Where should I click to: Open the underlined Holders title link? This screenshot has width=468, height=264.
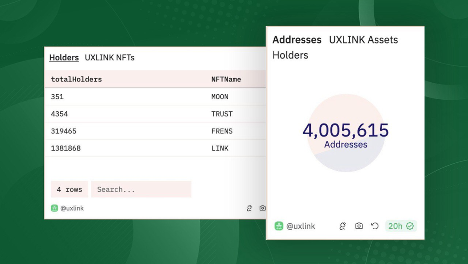(x=64, y=58)
